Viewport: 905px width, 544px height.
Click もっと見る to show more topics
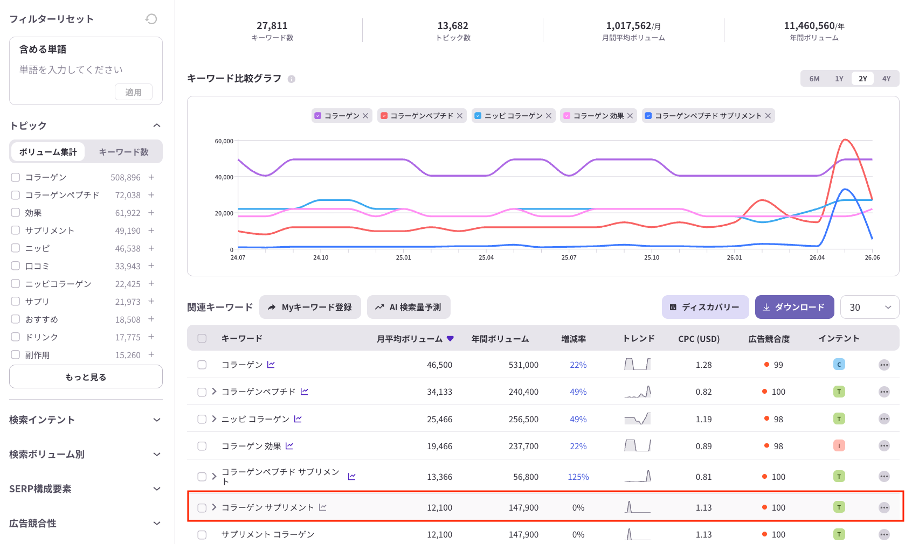pyautogui.click(x=86, y=376)
